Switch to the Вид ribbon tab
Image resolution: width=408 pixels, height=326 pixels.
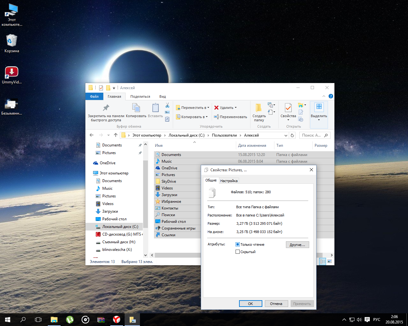pos(163,96)
